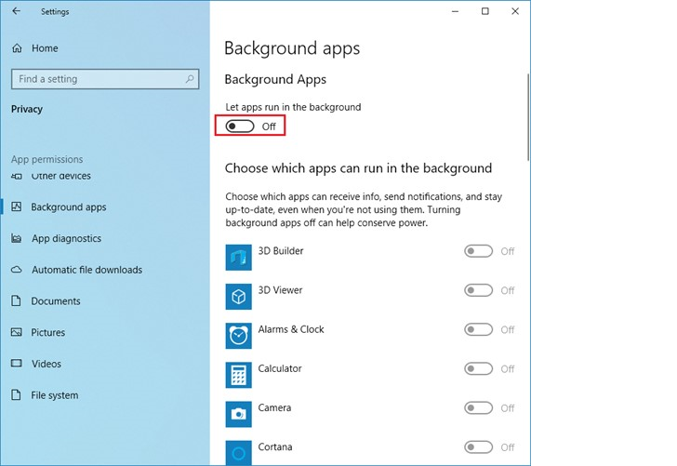Open Documents privacy settings
Viewport: 677px width, 466px height.
pyautogui.click(x=56, y=301)
